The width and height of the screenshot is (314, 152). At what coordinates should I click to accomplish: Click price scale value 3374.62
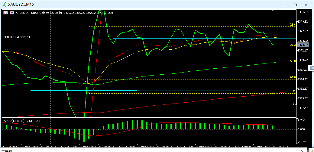point(303,41)
